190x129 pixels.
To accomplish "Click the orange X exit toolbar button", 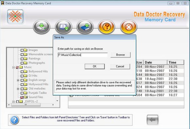I will click(129, 27).
